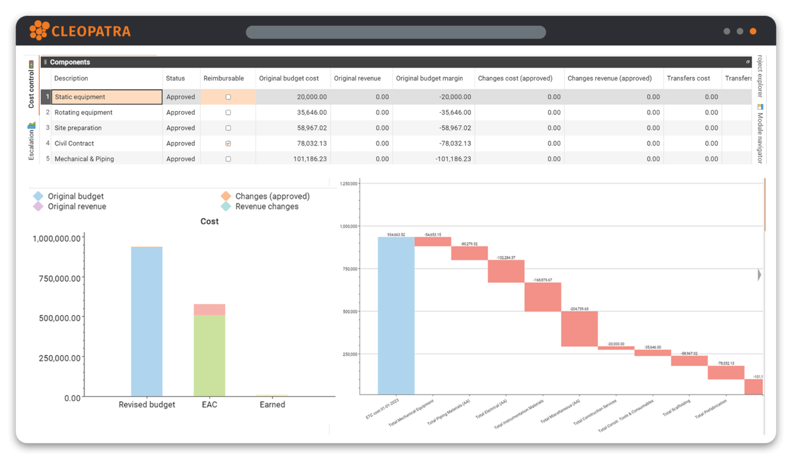Click the orange Changes (approved) legend diamond
The height and width of the screenshot is (459, 792).
225,196
